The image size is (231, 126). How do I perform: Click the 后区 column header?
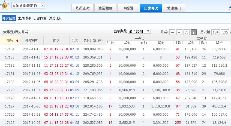tap(74, 41)
